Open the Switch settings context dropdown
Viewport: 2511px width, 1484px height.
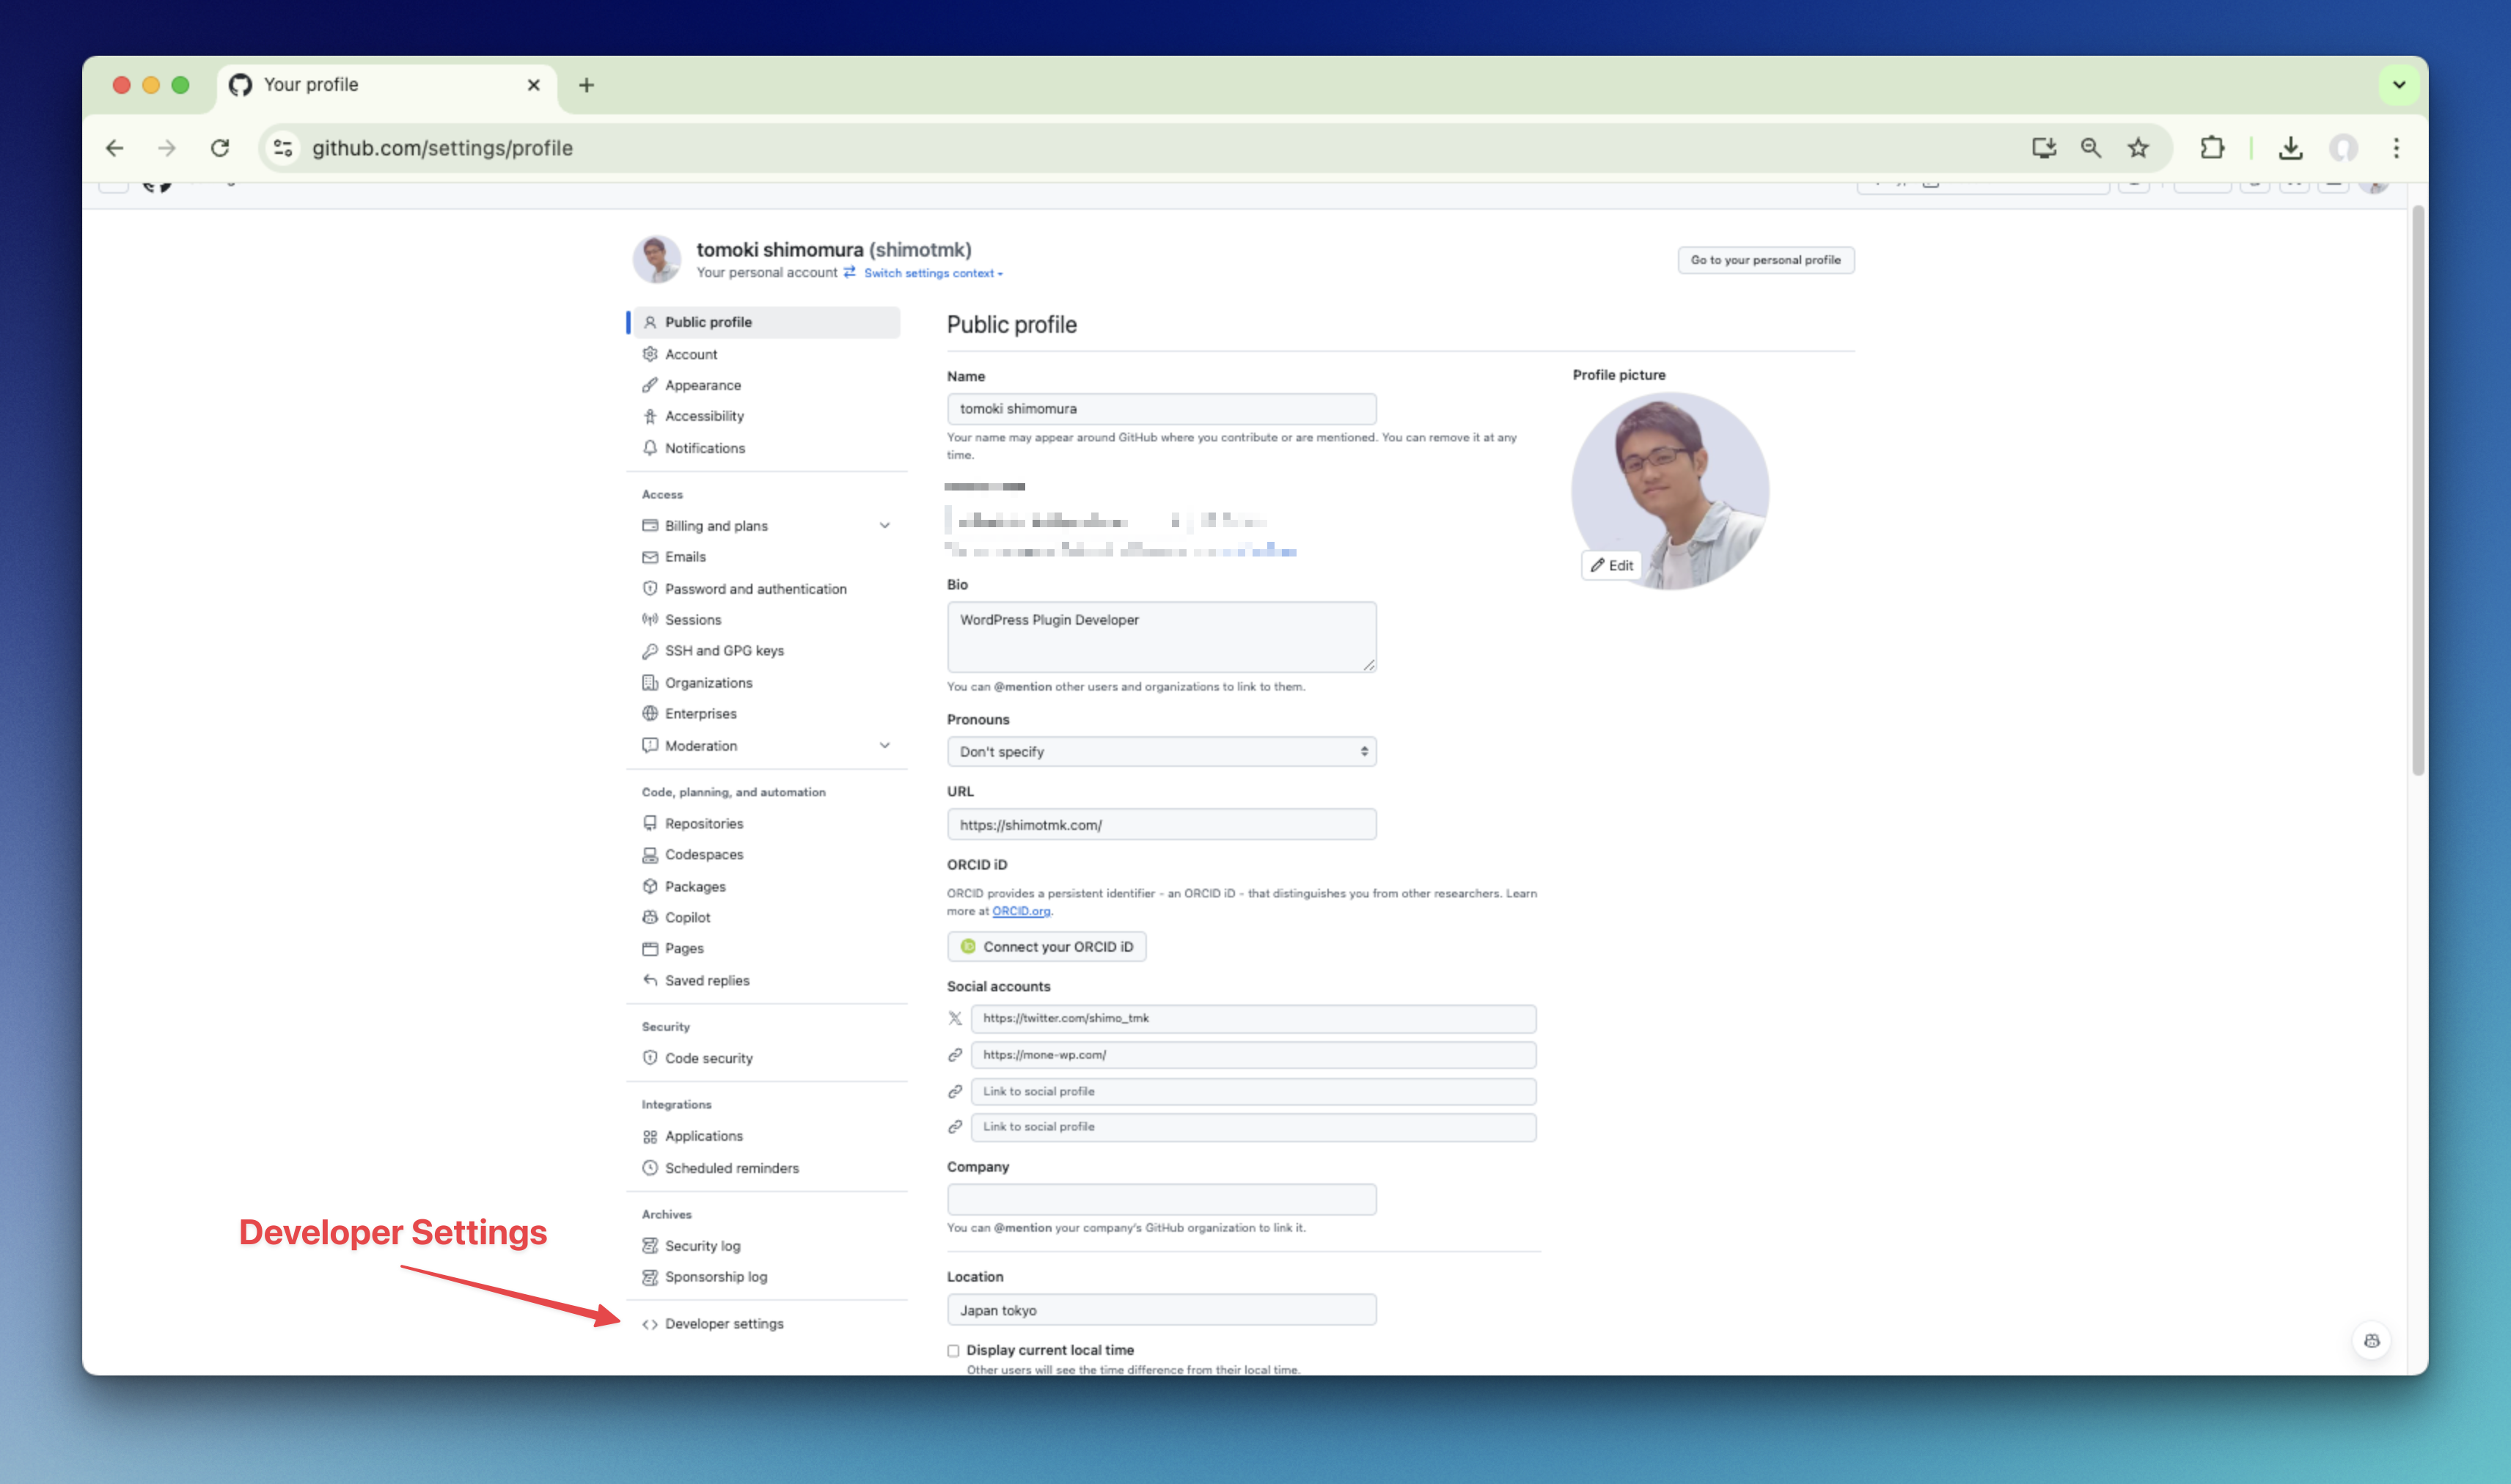point(932,273)
